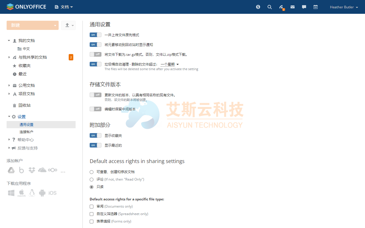Open the mail envelope icon
This screenshot has width=365, height=228.
[x=293, y=7]
